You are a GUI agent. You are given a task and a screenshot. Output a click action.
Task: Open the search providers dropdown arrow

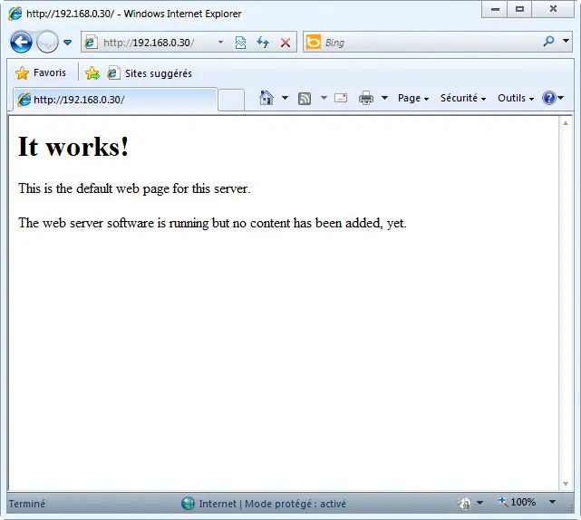(566, 41)
